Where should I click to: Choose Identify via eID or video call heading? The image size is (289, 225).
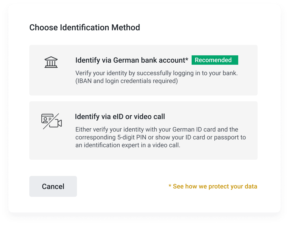point(120,116)
